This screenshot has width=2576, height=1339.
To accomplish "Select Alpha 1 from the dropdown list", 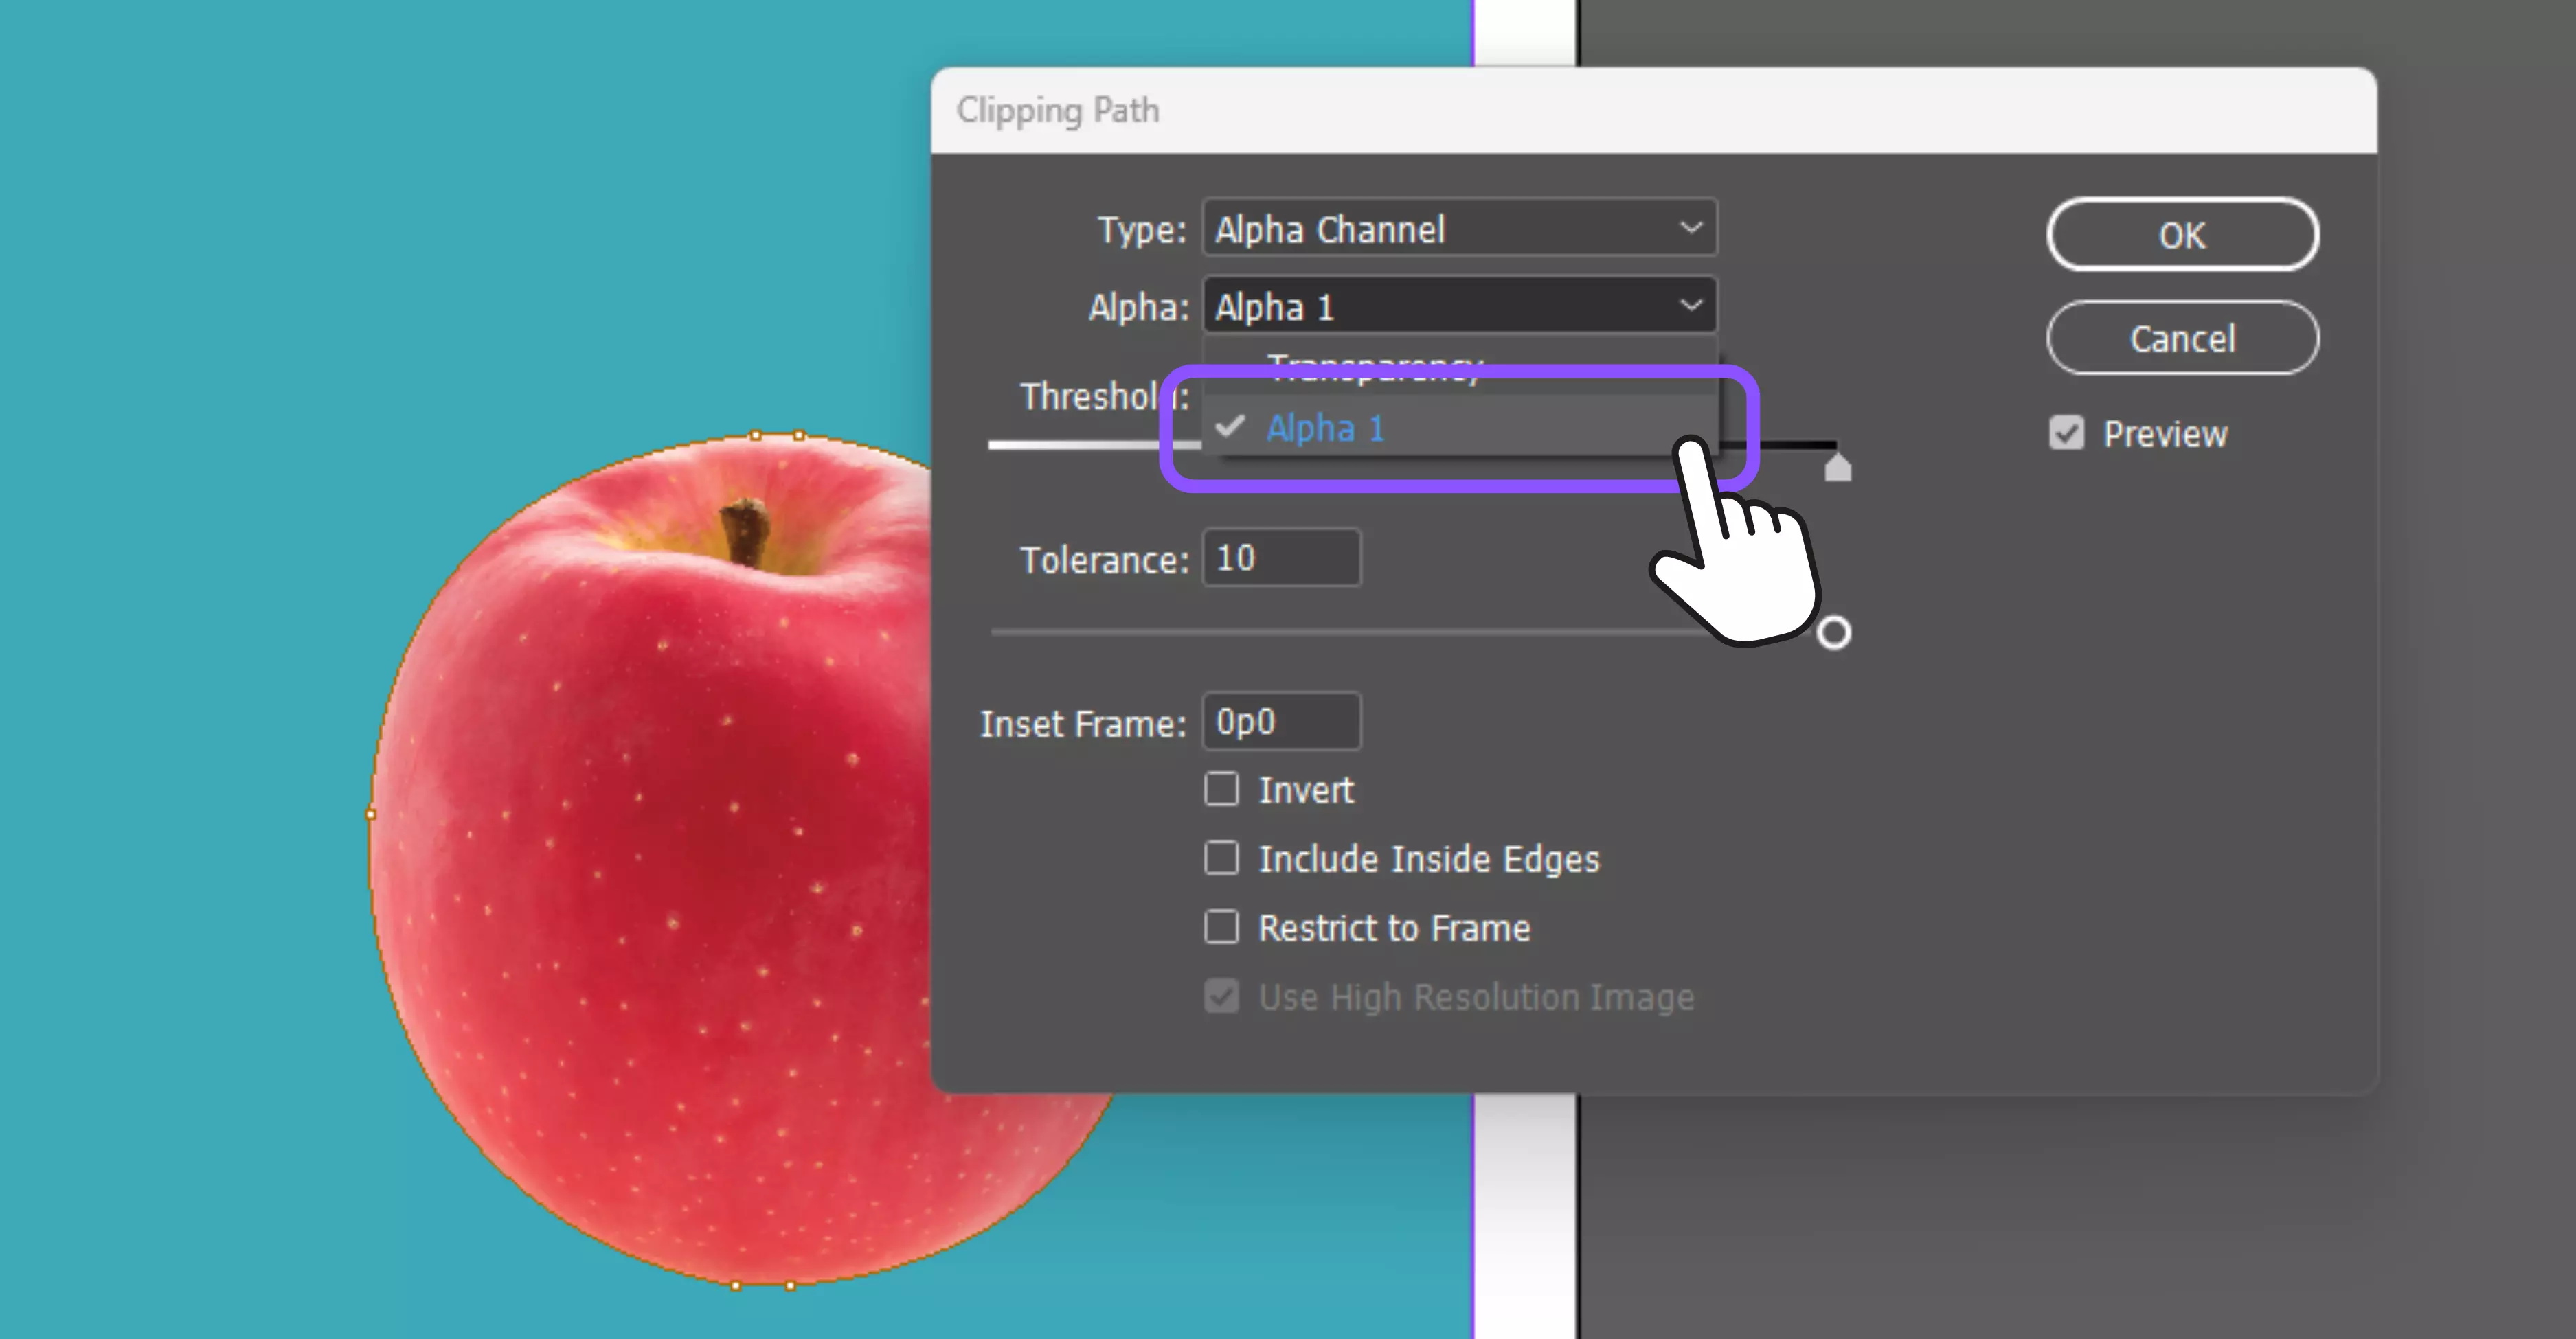I will coord(1324,428).
